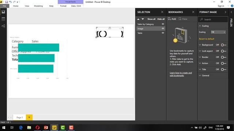Open the Modeling ribbon tab
The width and height of the screenshot is (234, 131).
click(38, 6)
